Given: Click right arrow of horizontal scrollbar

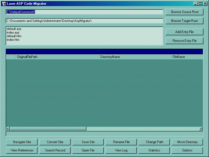Looking at the screenshot, I should (201, 128).
